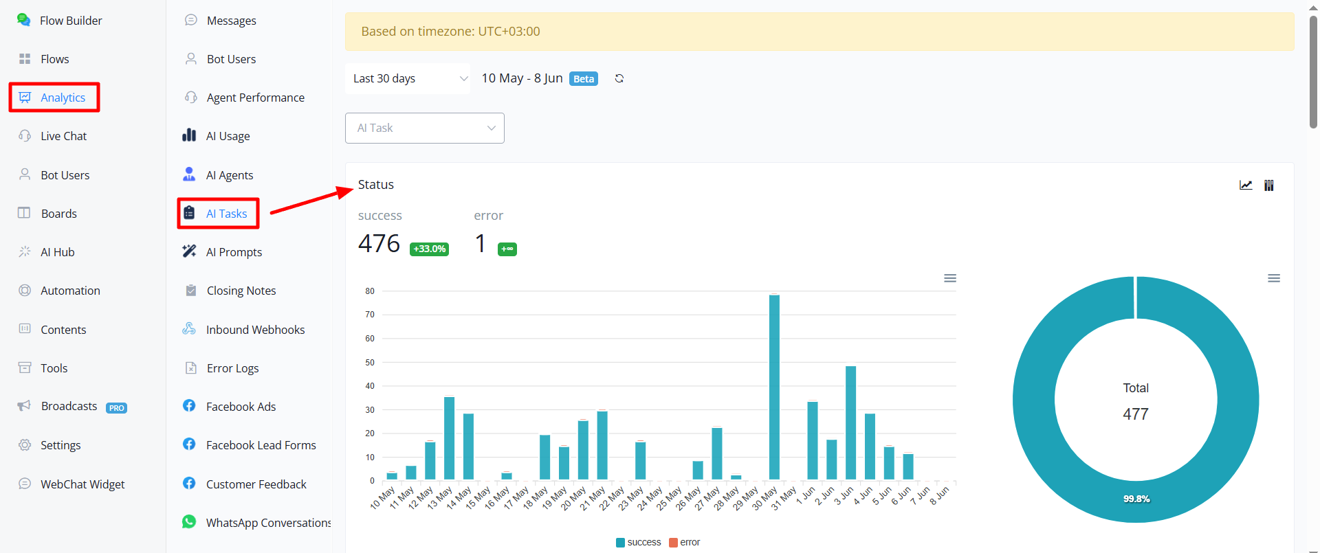Switch to stacked bar chart view icon
The height and width of the screenshot is (553, 1320).
(x=1269, y=185)
